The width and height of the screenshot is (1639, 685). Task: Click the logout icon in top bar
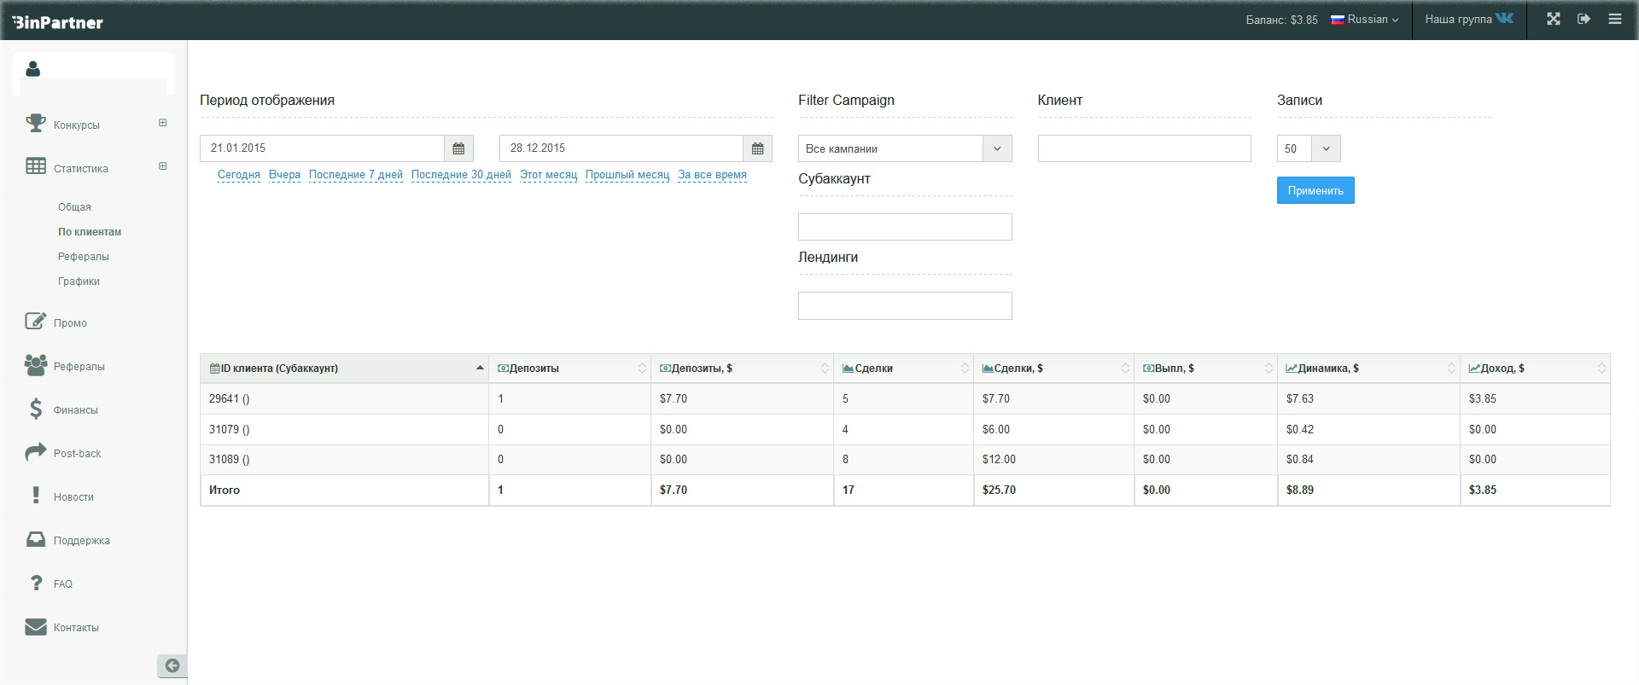tap(1584, 19)
